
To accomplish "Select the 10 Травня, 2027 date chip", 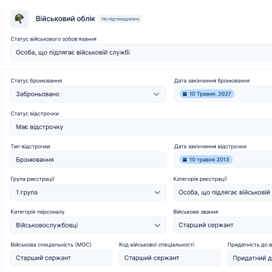I will (x=207, y=94).
